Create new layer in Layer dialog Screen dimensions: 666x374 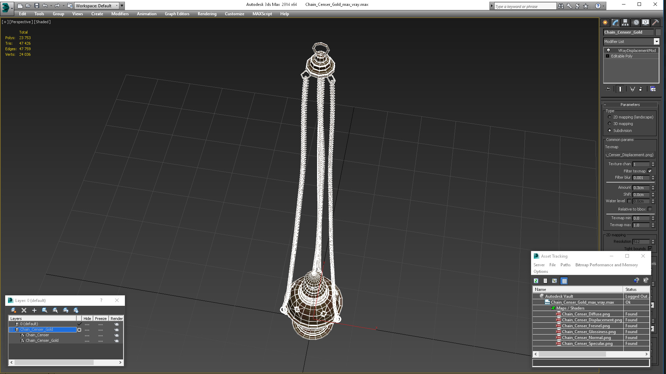pos(14,310)
